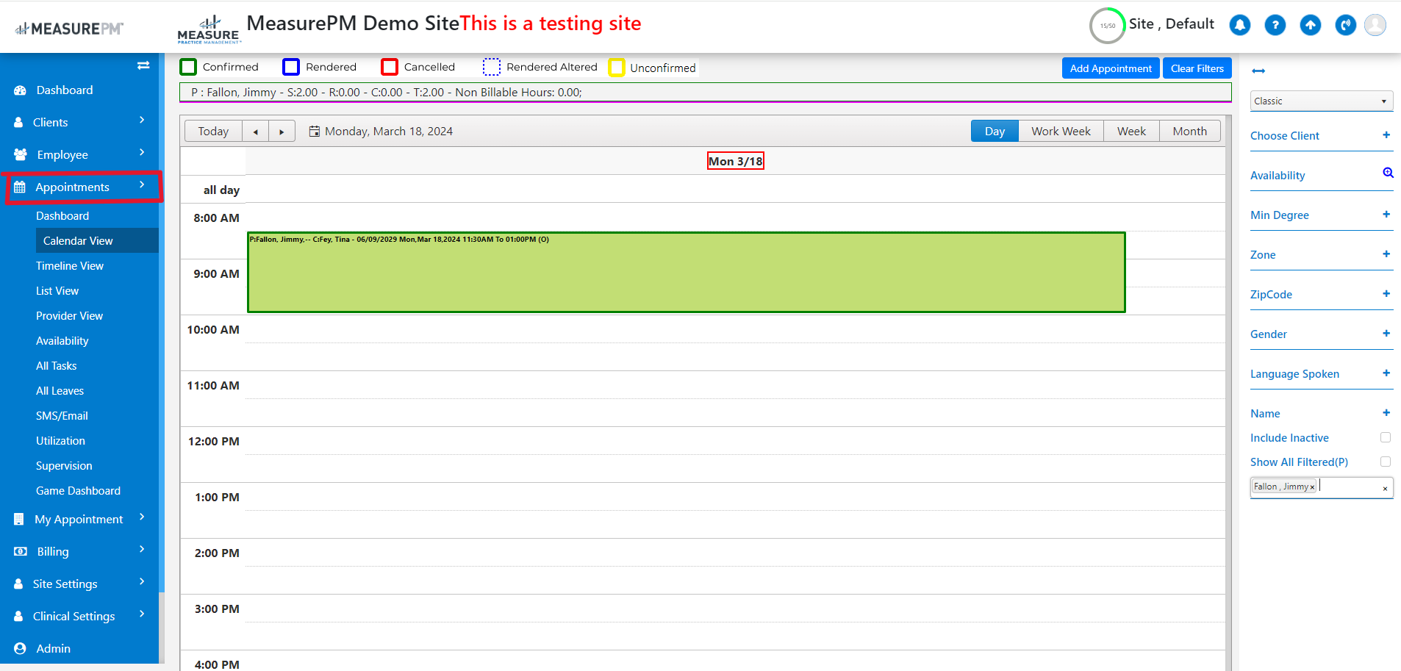1401x671 pixels.
Task: Switch to Work Week view
Action: click(x=1061, y=131)
